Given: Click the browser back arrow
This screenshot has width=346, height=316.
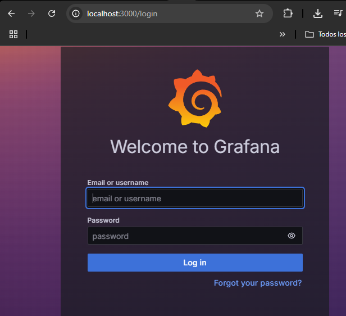Looking at the screenshot, I should (11, 13).
